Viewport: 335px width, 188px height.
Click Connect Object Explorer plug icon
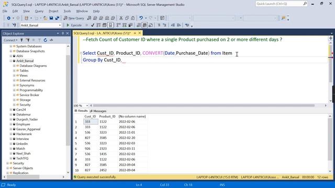tap(21, 40)
